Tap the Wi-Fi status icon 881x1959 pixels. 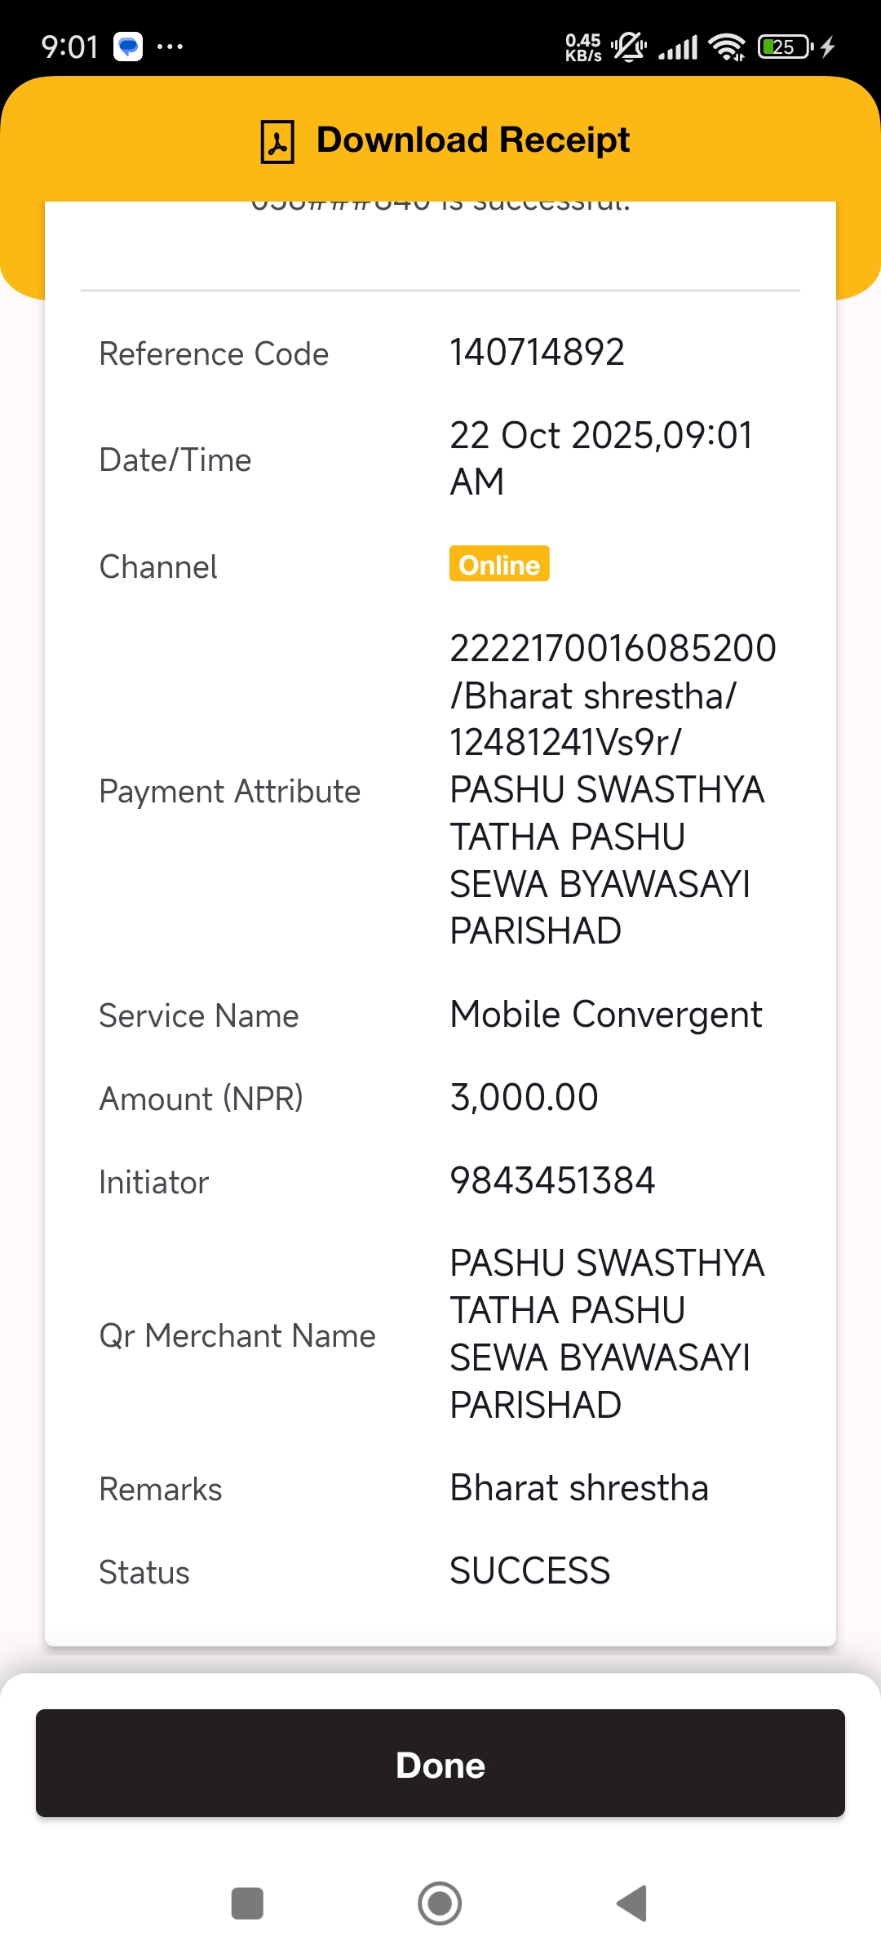[x=727, y=47]
